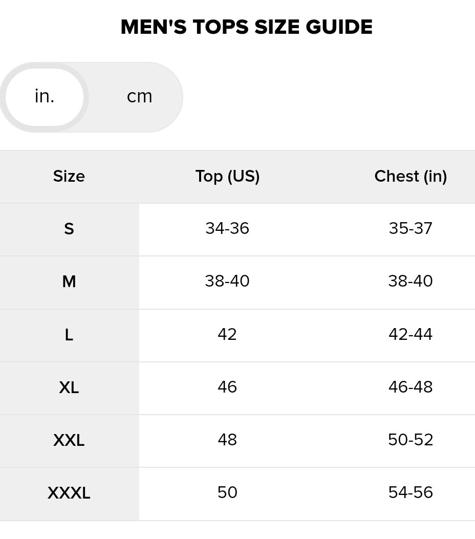Click the Top (US) column header

click(227, 177)
